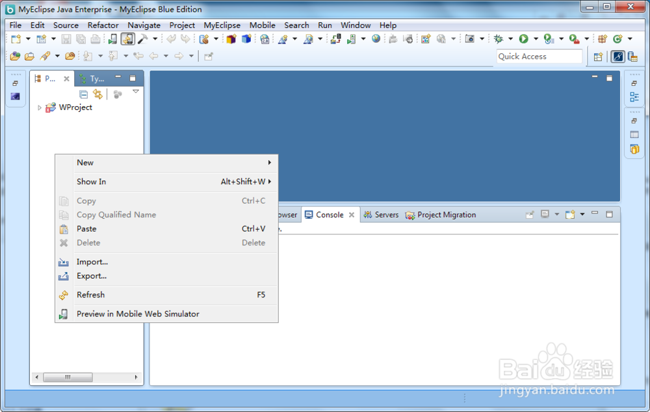Maximize the editor area
Viewport: 650px width, 412px height.
click(x=609, y=78)
